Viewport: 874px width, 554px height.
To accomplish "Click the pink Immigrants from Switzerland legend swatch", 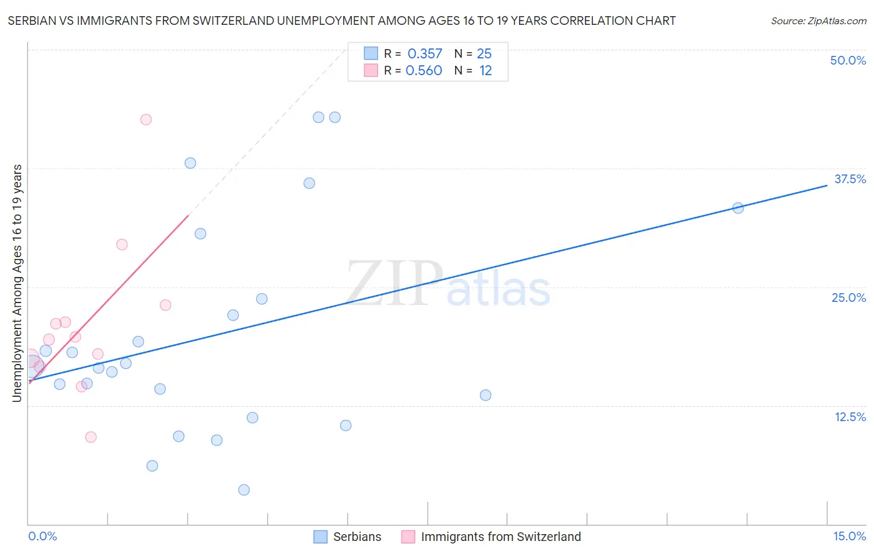I will 408,537.
